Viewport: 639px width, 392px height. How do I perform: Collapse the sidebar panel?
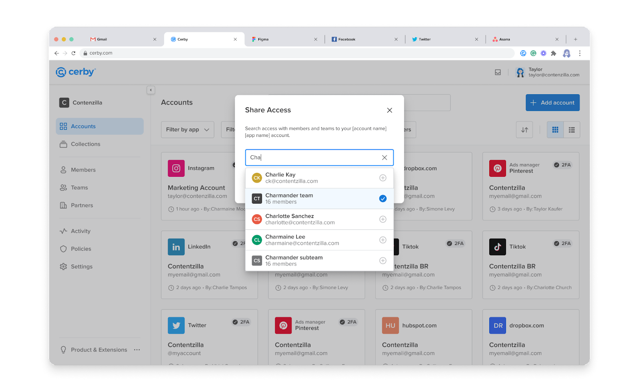click(x=151, y=90)
